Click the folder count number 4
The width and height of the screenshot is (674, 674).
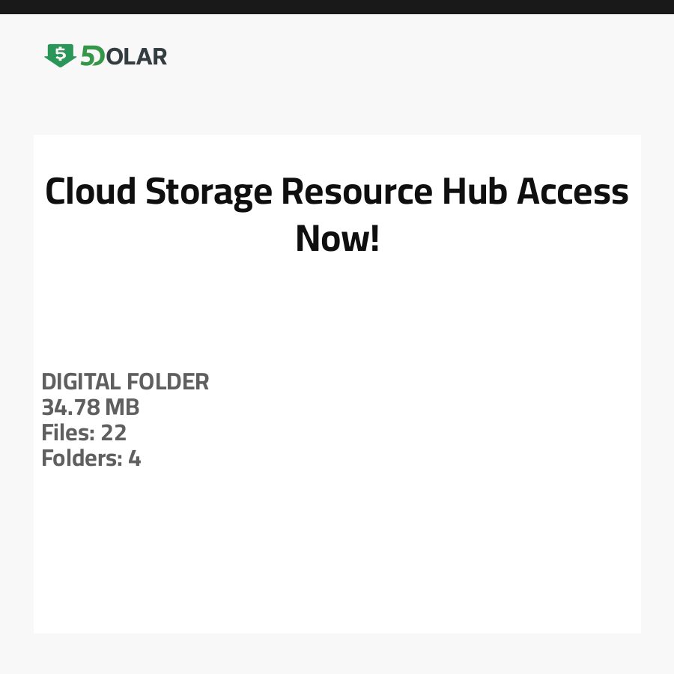(x=134, y=458)
